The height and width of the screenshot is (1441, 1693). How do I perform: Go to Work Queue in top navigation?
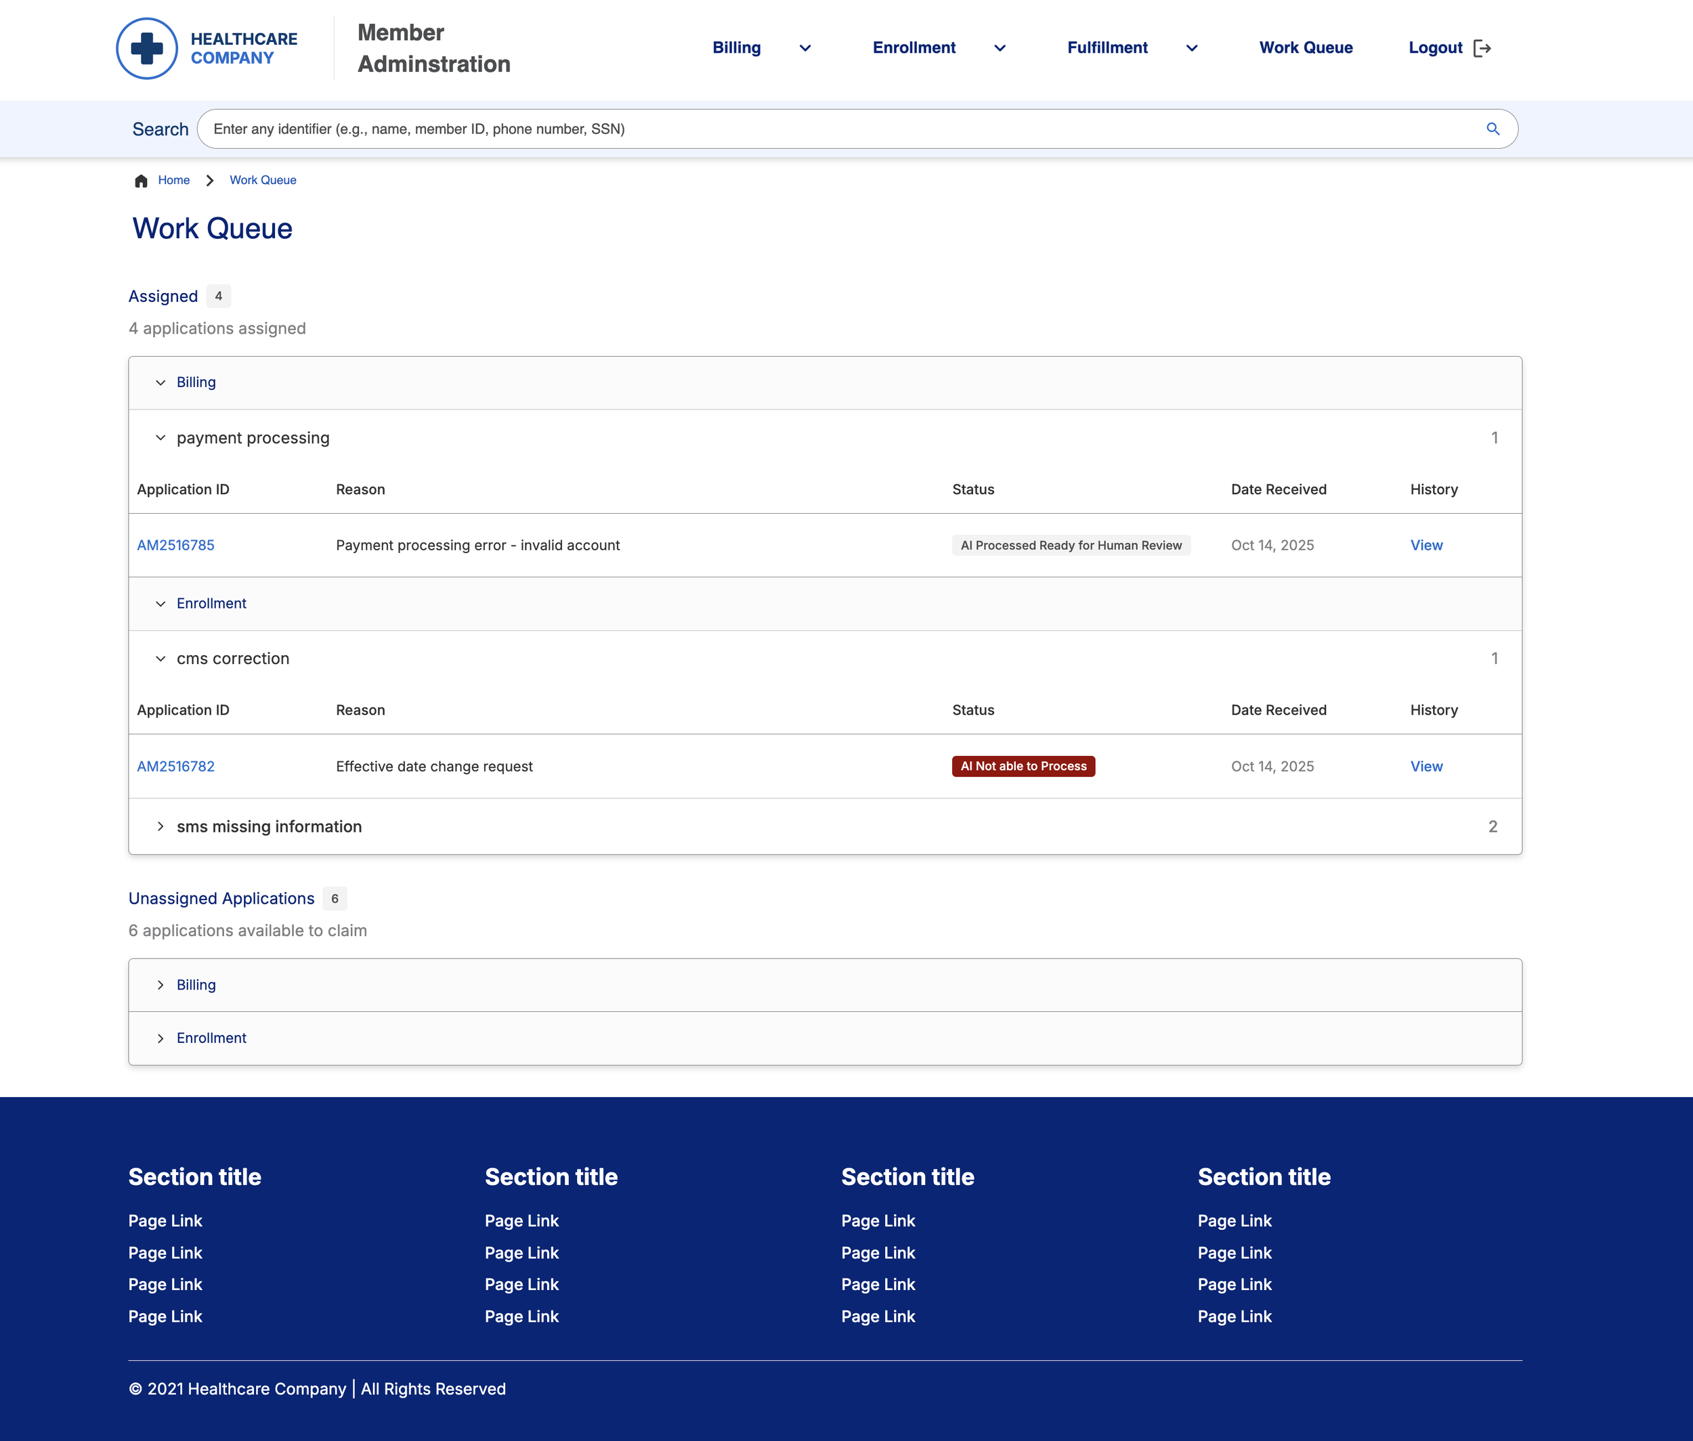click(1305, 48)
